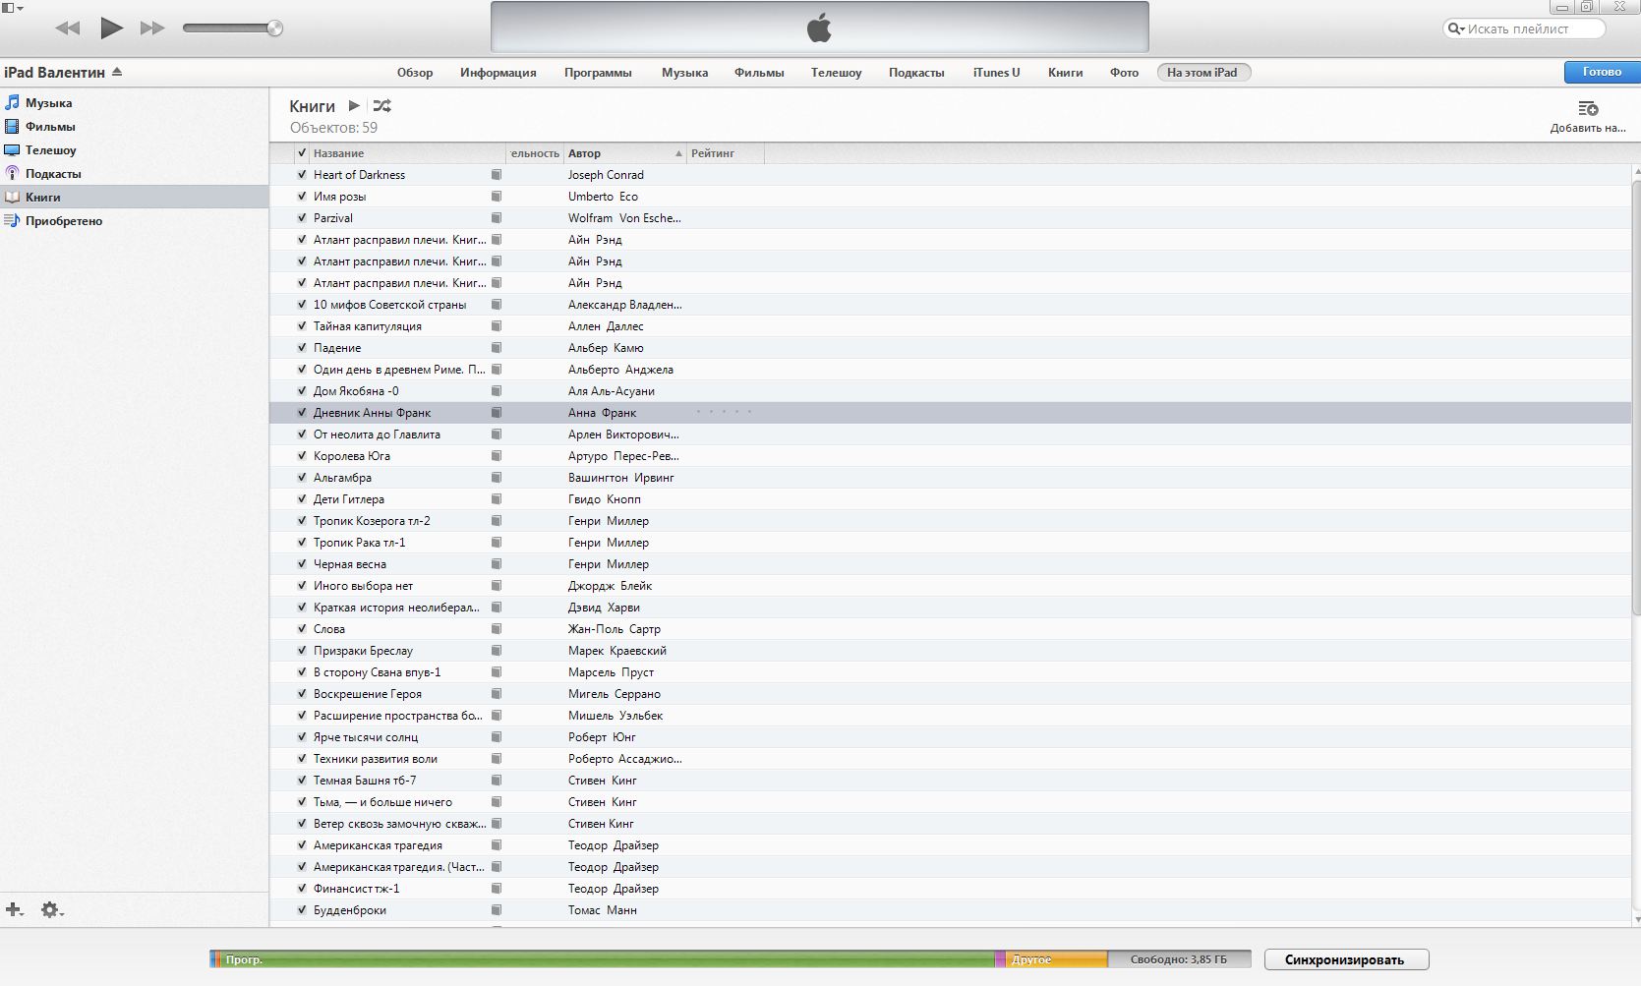Click the book icon for Слова

pos(497,629)
